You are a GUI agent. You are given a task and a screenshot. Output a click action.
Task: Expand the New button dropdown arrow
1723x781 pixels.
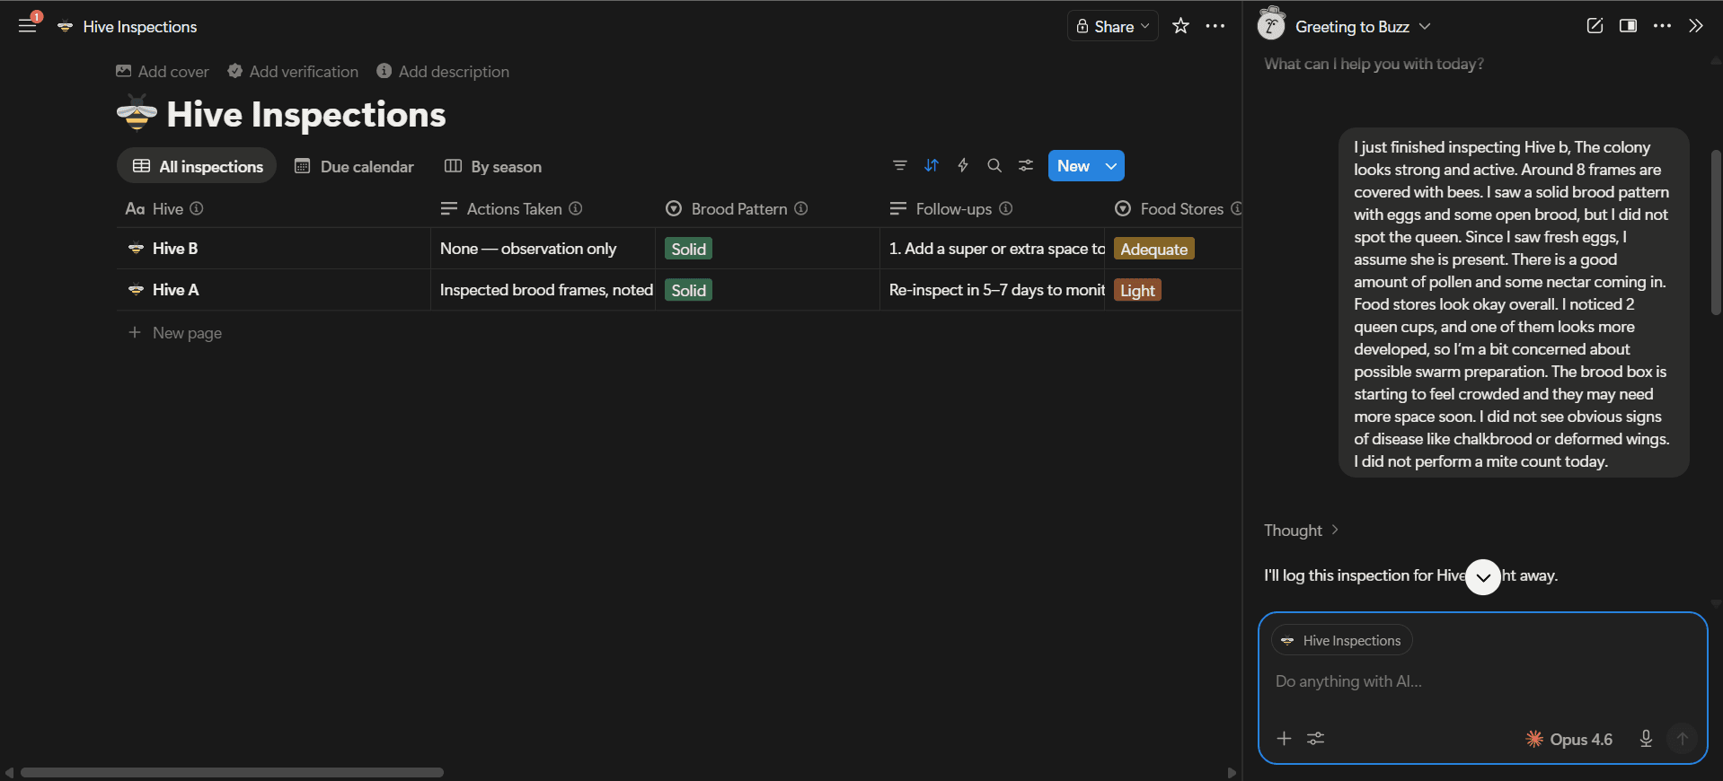pos(1111,166)
